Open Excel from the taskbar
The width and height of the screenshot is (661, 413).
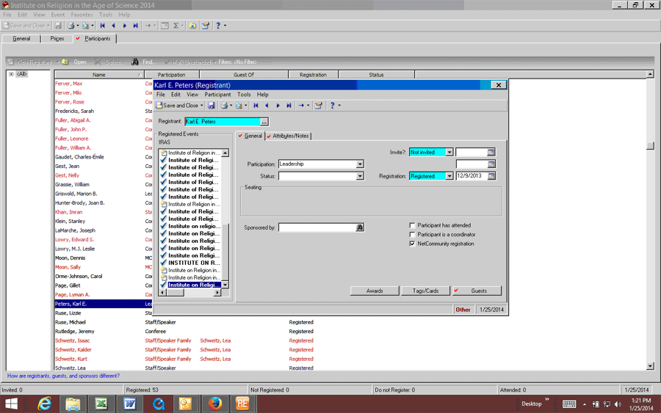click(x=101, y=403)
